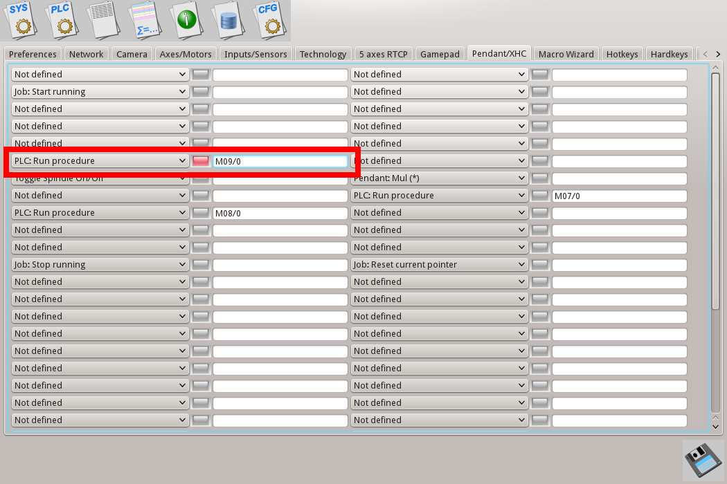Open the sigma formula table icon
The width and height of the screenshot is (727, 484).
[x=146, y=19]
